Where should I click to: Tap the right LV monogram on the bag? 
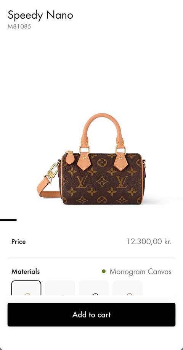pos(122,182)
